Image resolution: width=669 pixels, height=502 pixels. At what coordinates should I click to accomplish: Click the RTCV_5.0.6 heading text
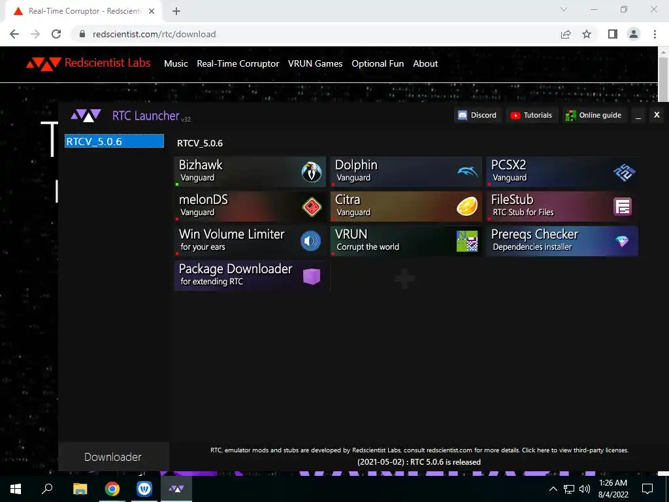click(200, 143)
